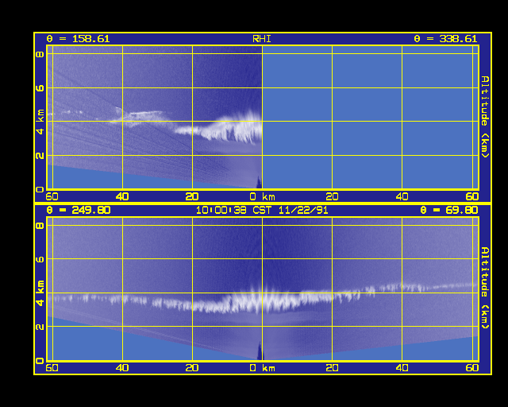
Task: Click the "2" altitude tick of the 158.61 panel
Action: (x=40, y=156)
